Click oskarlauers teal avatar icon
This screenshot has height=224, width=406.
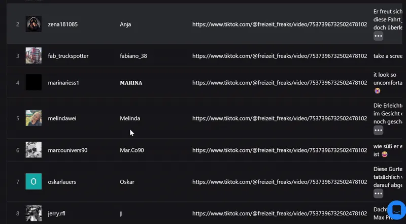point(33,181)
